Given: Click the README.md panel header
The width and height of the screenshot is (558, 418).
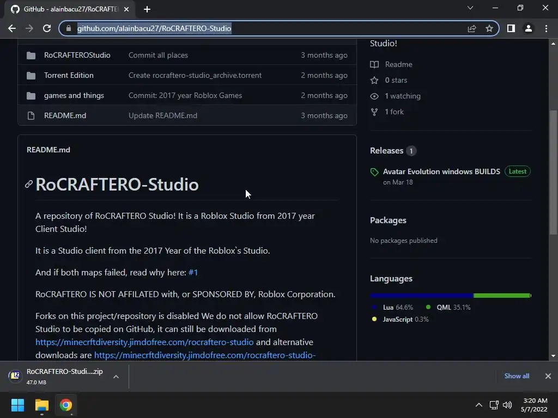Looking at the screenshot, I should pyautogui.click(x=48, y=150).
